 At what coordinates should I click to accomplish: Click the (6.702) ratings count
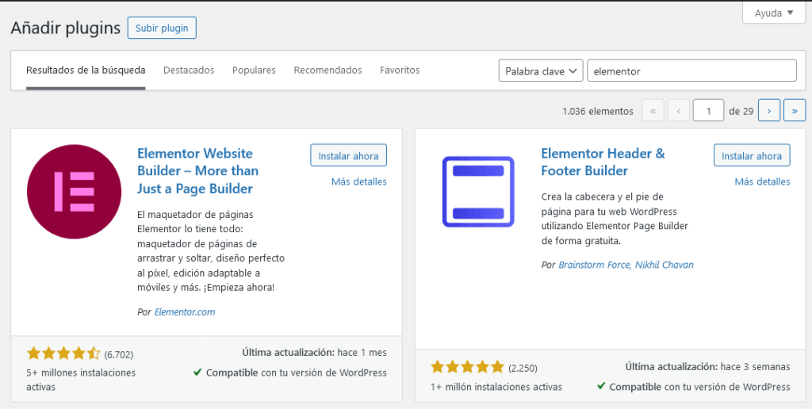[119, 354]
